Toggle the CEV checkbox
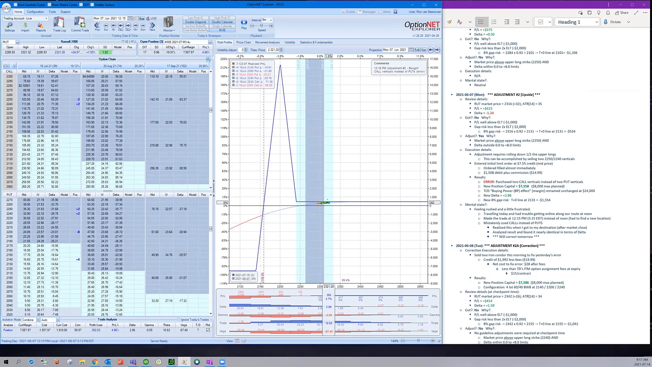Image resolution: width=652 pixels, height=367 pixels. point(81,5)
